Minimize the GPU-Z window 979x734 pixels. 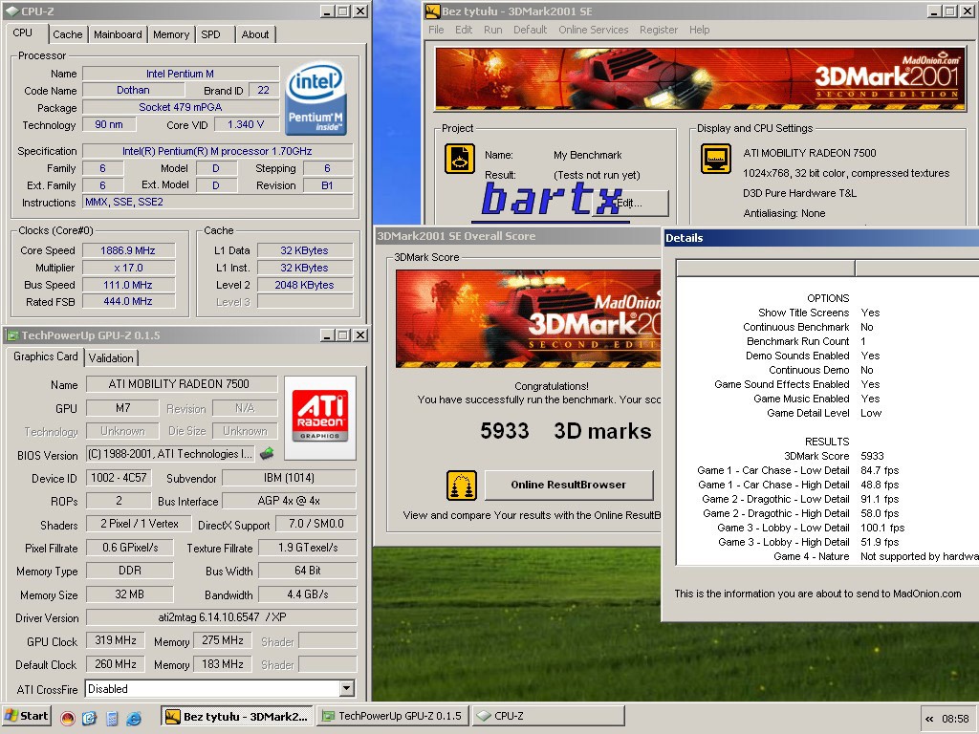329,335
